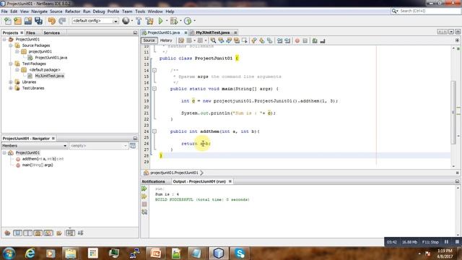
Task: Open Internet Explorer from the taskbar
Action: coord(30,253)
